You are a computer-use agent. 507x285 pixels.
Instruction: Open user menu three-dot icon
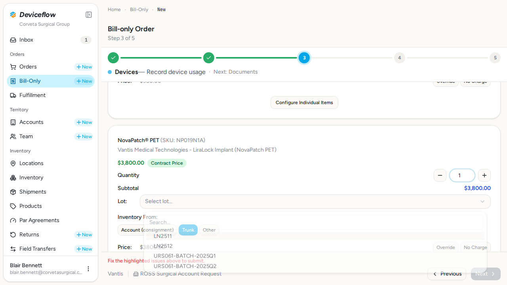coord(88,269)
